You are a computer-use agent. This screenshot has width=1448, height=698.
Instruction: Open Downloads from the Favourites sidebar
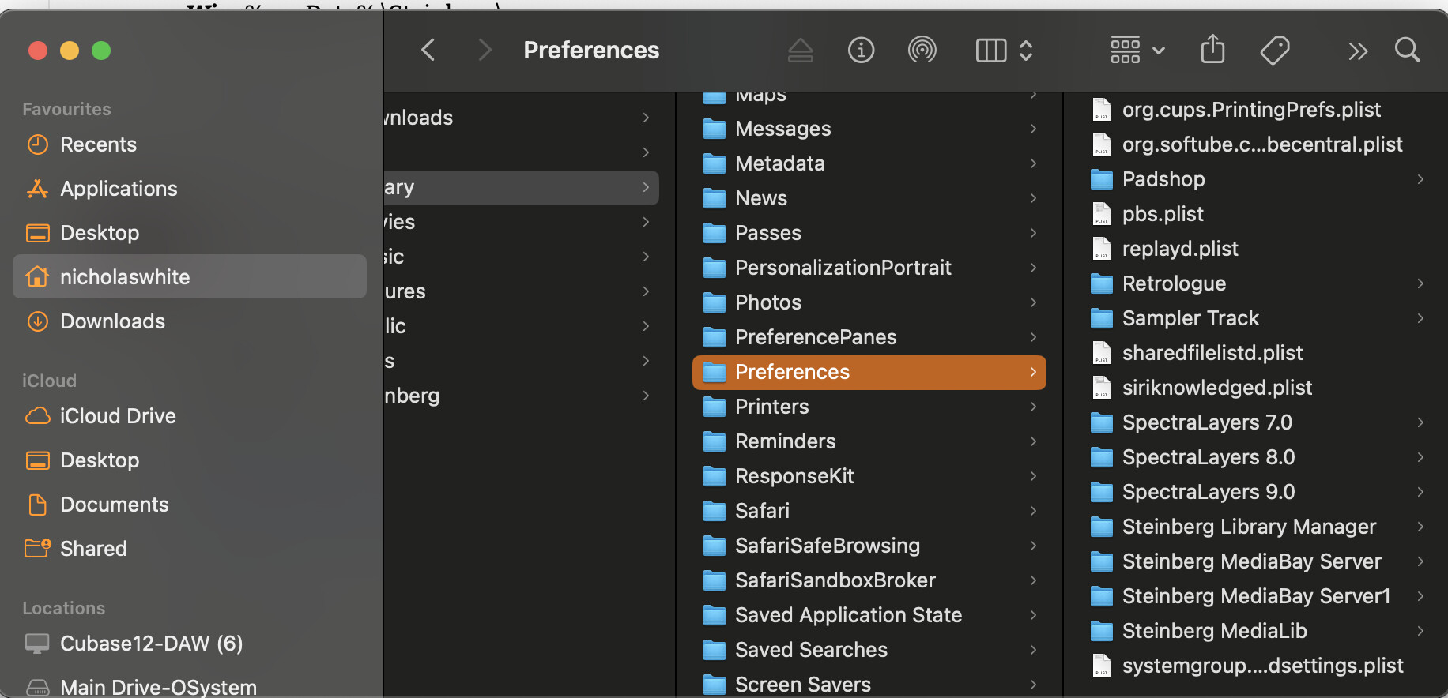point(112,321)
